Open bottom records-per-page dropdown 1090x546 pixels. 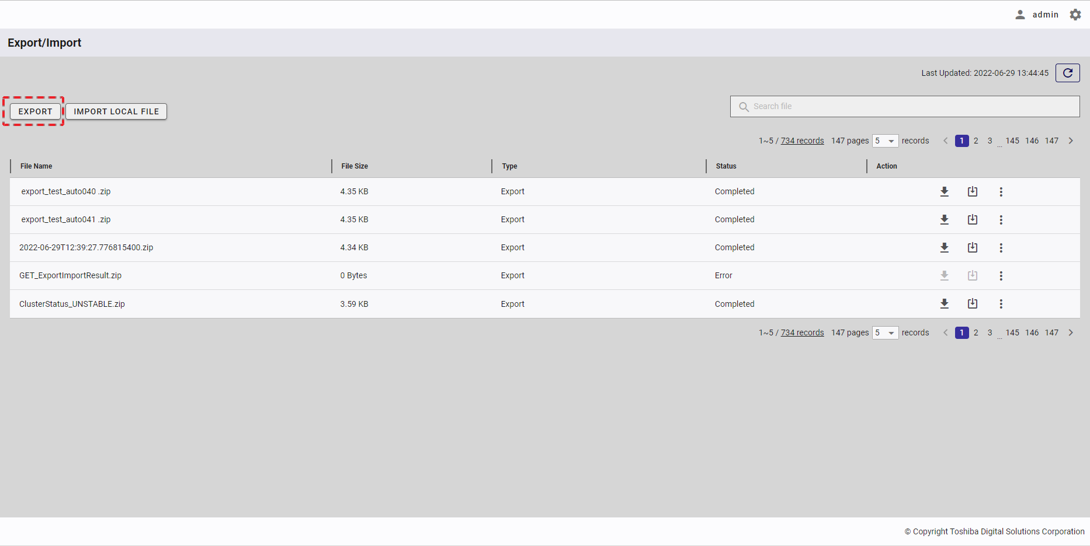pos(885,332)
